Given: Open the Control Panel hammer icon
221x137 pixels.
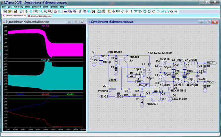Looking at the screenshot, I should point(21,11).
